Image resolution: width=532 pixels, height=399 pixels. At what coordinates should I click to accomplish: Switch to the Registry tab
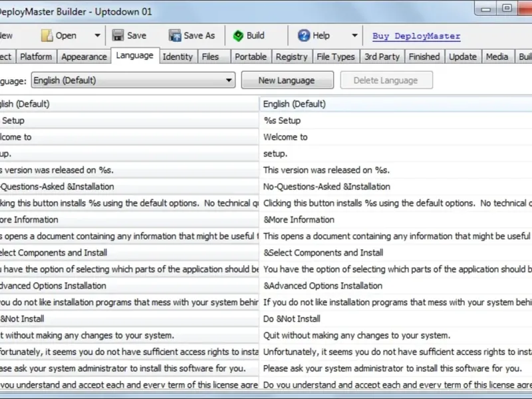pos(291,57)
